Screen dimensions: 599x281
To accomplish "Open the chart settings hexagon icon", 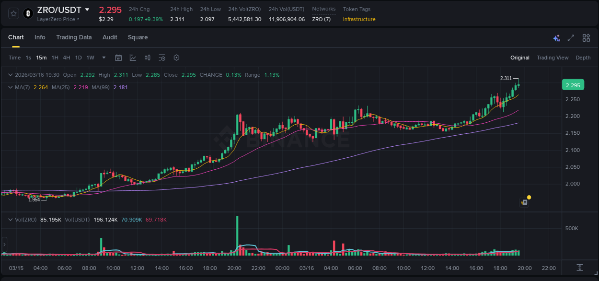I will [x=176, y=58].
